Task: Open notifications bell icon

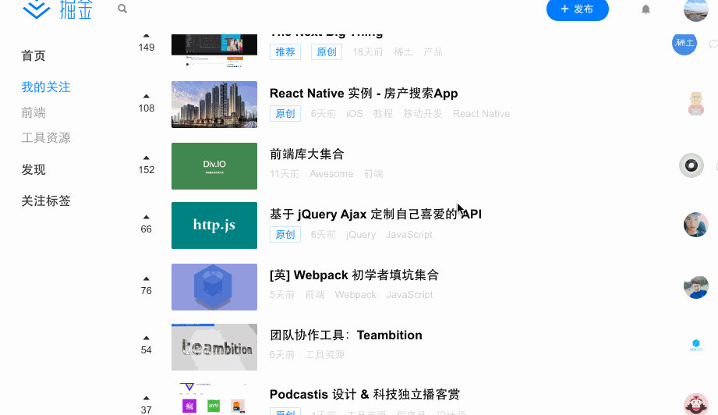Action: (645, 9)
